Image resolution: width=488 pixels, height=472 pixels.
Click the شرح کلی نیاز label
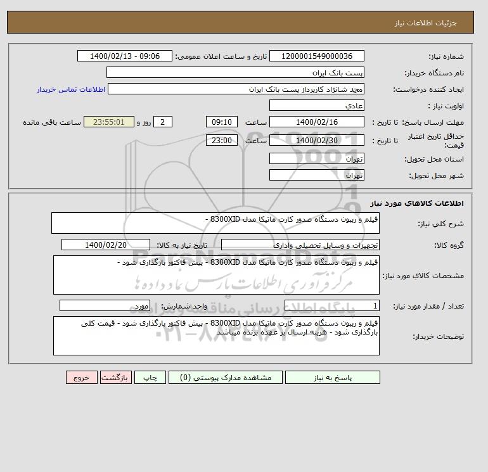coord(440,224)
